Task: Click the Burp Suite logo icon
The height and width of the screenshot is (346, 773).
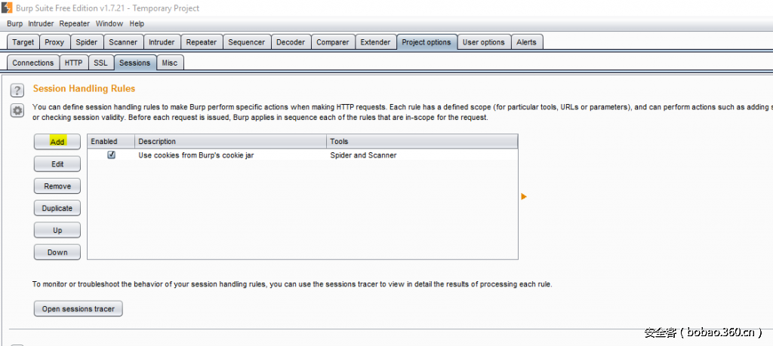Action: (x=6, y=8)
